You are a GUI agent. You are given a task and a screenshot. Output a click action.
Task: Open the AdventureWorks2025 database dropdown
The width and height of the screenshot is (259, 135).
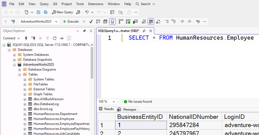(x=56, y=22)
